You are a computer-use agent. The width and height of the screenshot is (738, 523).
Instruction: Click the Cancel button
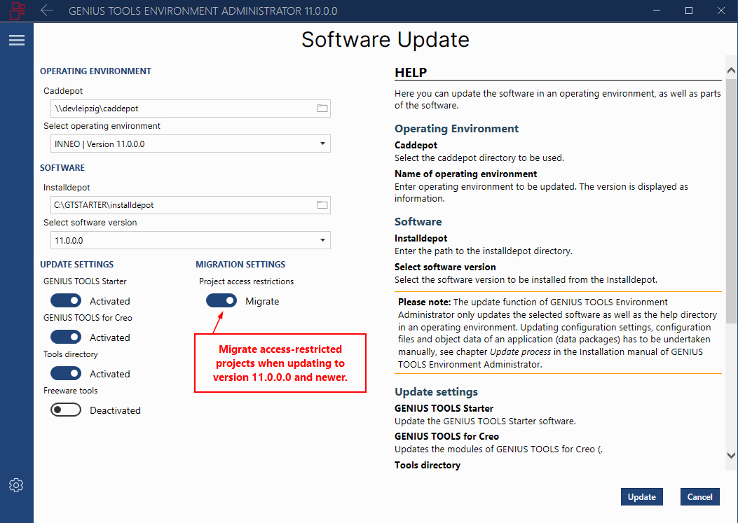point(700,497)
